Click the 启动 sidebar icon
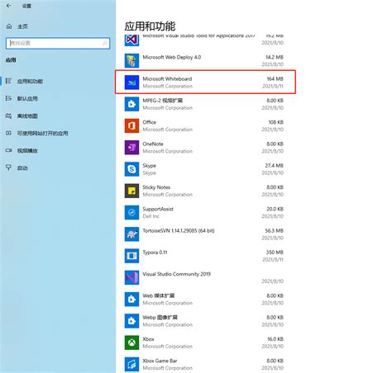This screenshot has width=392, height=373. (8, 168)
